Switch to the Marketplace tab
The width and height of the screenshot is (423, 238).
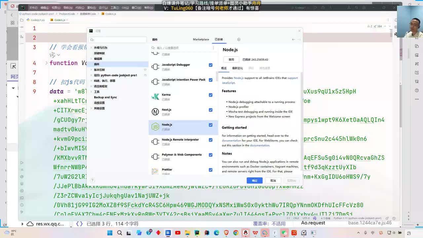click(201, 39)
